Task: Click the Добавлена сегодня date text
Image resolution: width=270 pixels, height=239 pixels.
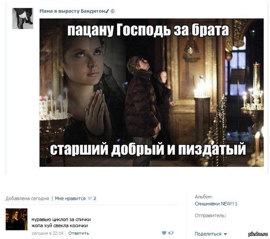Action: pos(27,198)
